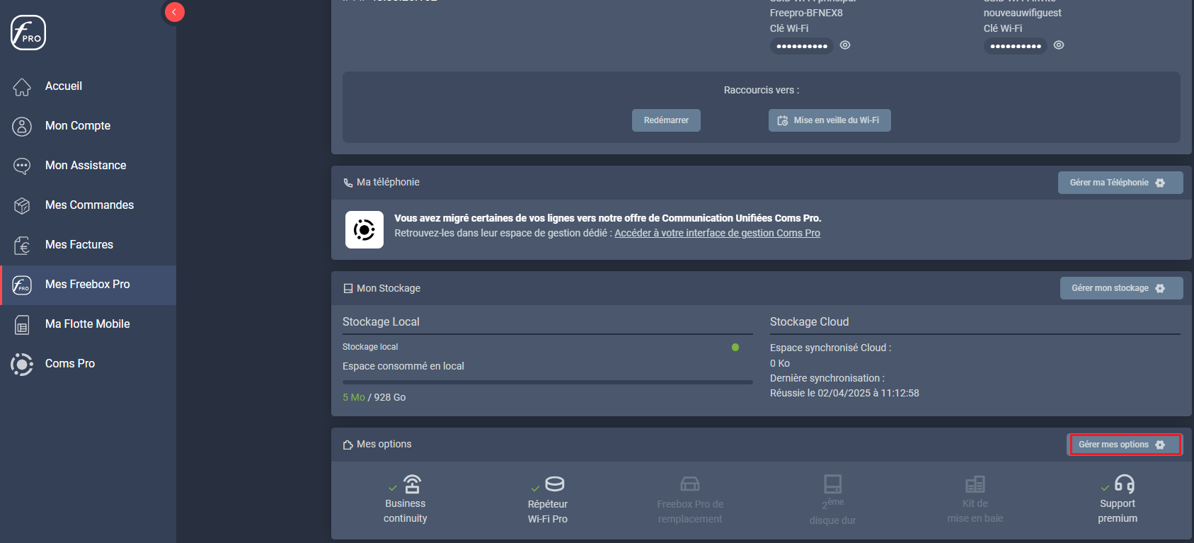The image size is (1194, 543).
Task: Select Freebox Pro de remplacement option icon
Action: (690, 484)
